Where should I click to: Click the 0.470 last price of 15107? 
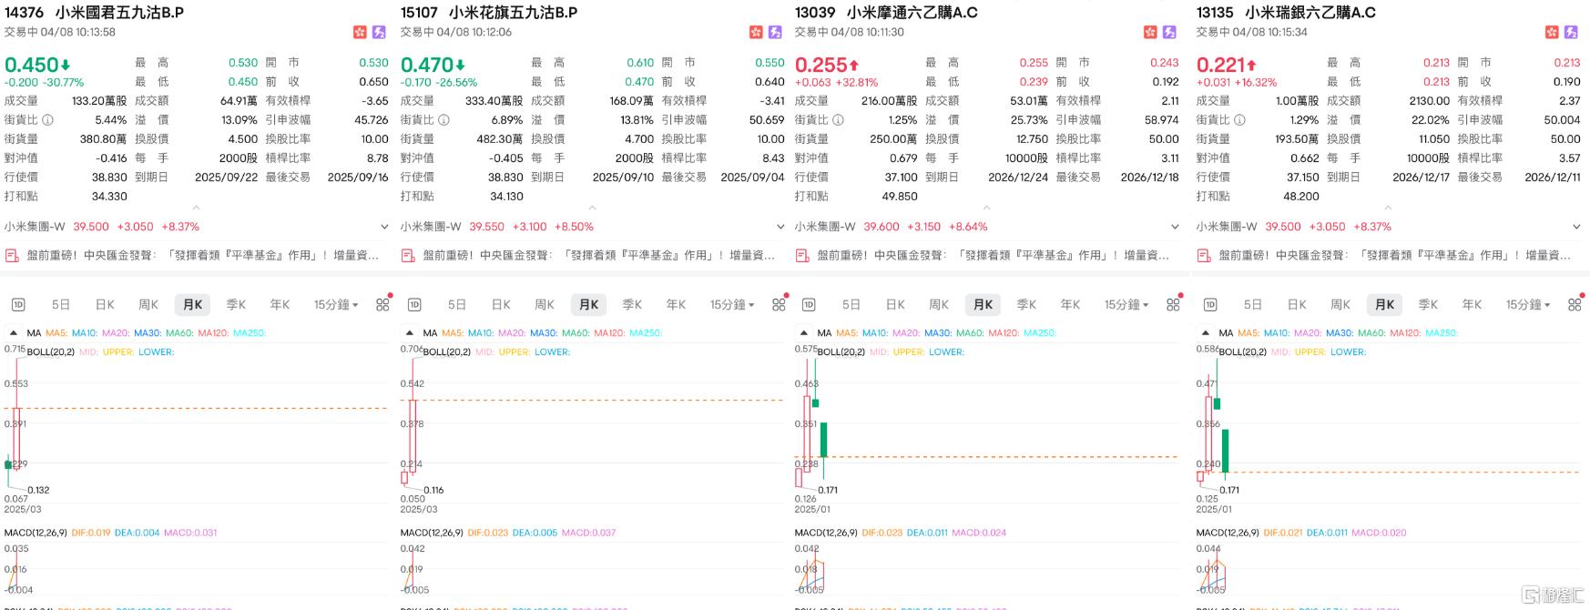pyautogui.click(x=427, y=65)
